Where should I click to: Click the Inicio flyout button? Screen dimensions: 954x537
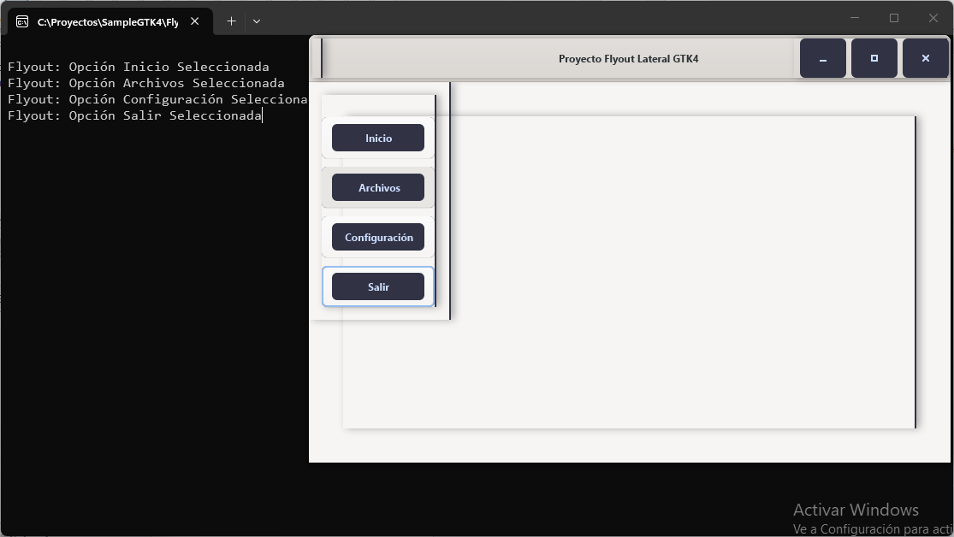tap(378, 138)
